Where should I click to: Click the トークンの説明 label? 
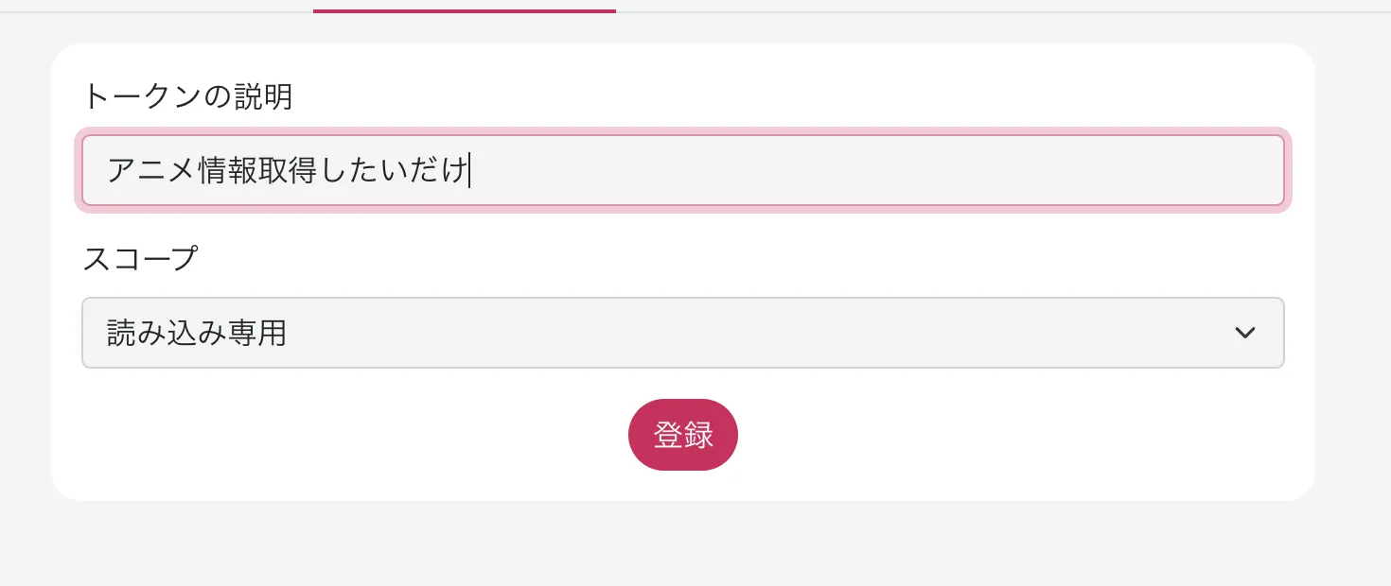tap(187, 96)
